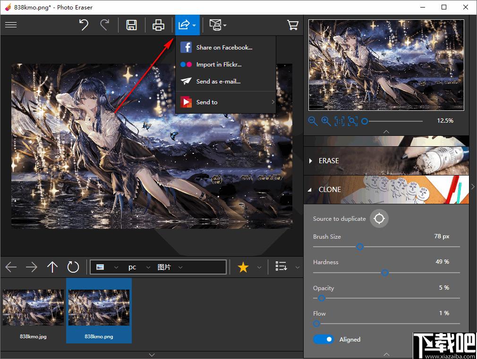Collapse the navigator panel chevron
Screen dimensions: 477x359
click(x=386, y=132)
